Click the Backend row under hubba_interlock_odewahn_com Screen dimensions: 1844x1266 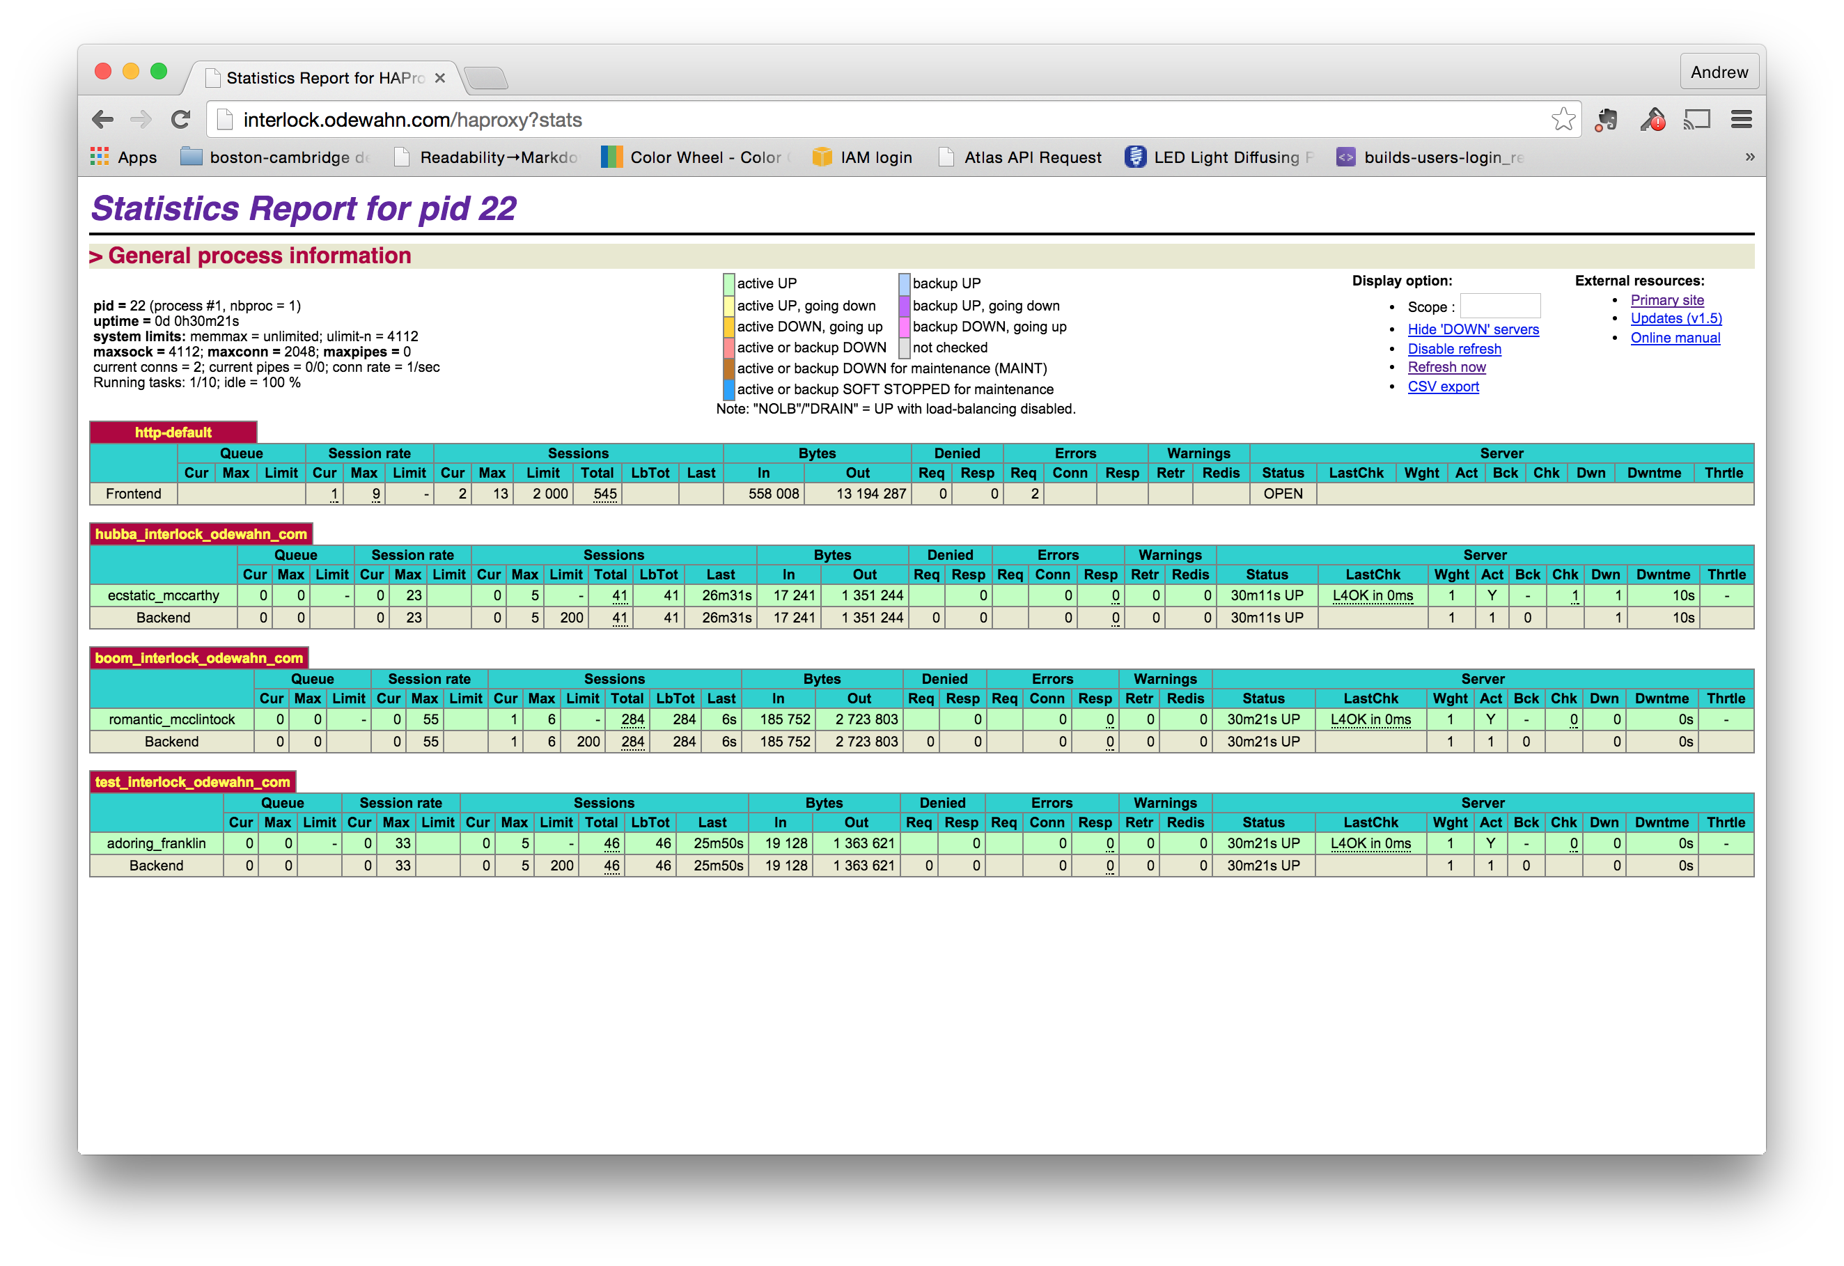coord(921,617)
